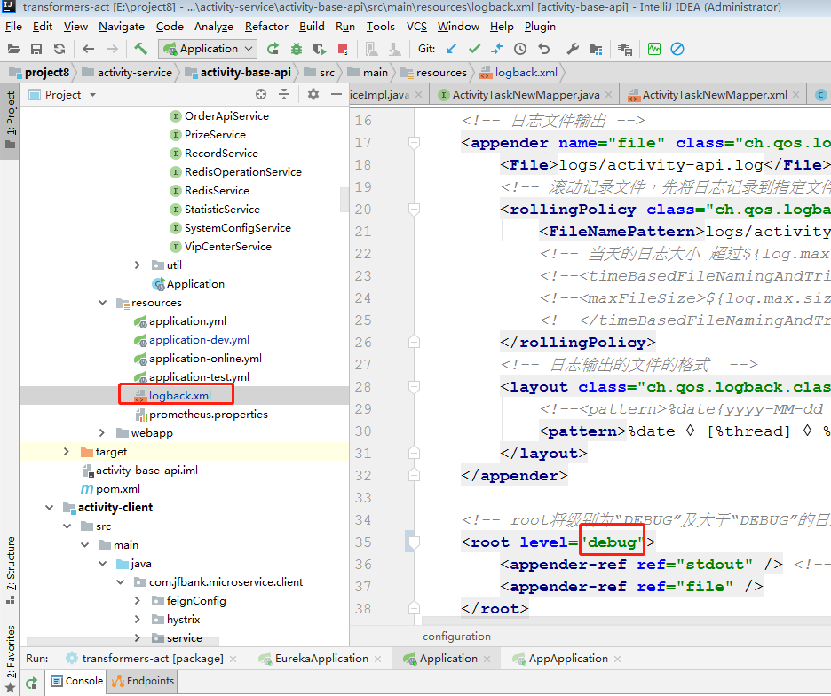Open the VCS menu
Viewport: 831px width, 696px height.
coord(417,27)
